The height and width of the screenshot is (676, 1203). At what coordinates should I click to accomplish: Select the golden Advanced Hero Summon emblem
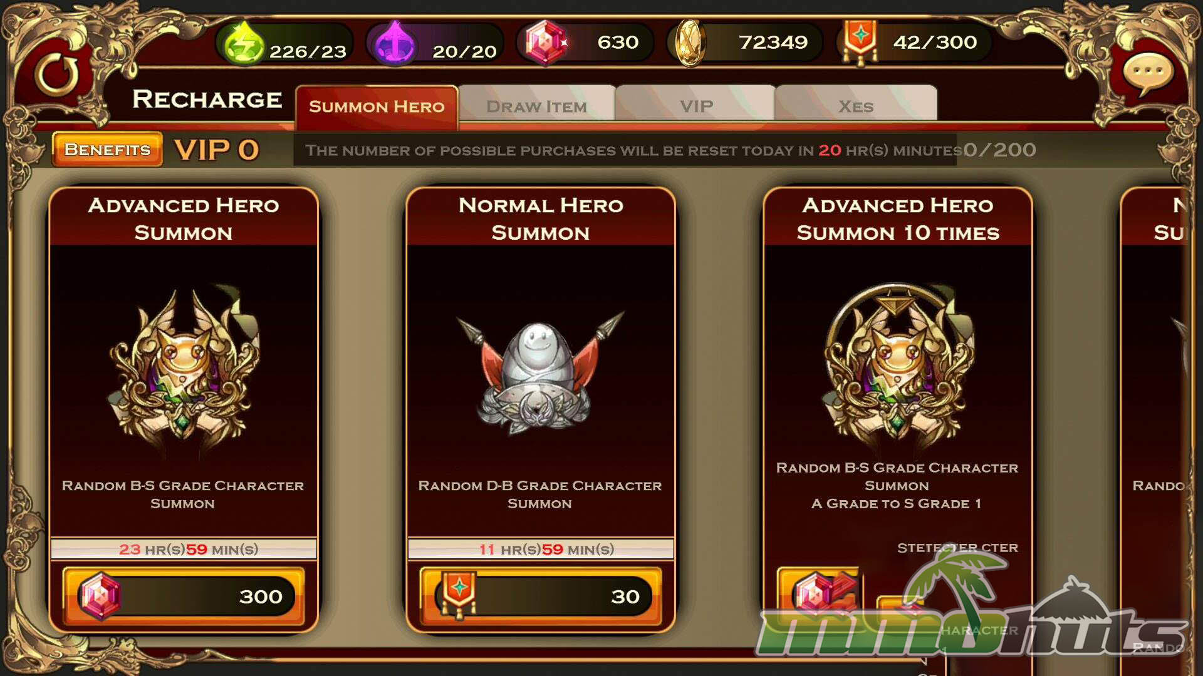183,368
